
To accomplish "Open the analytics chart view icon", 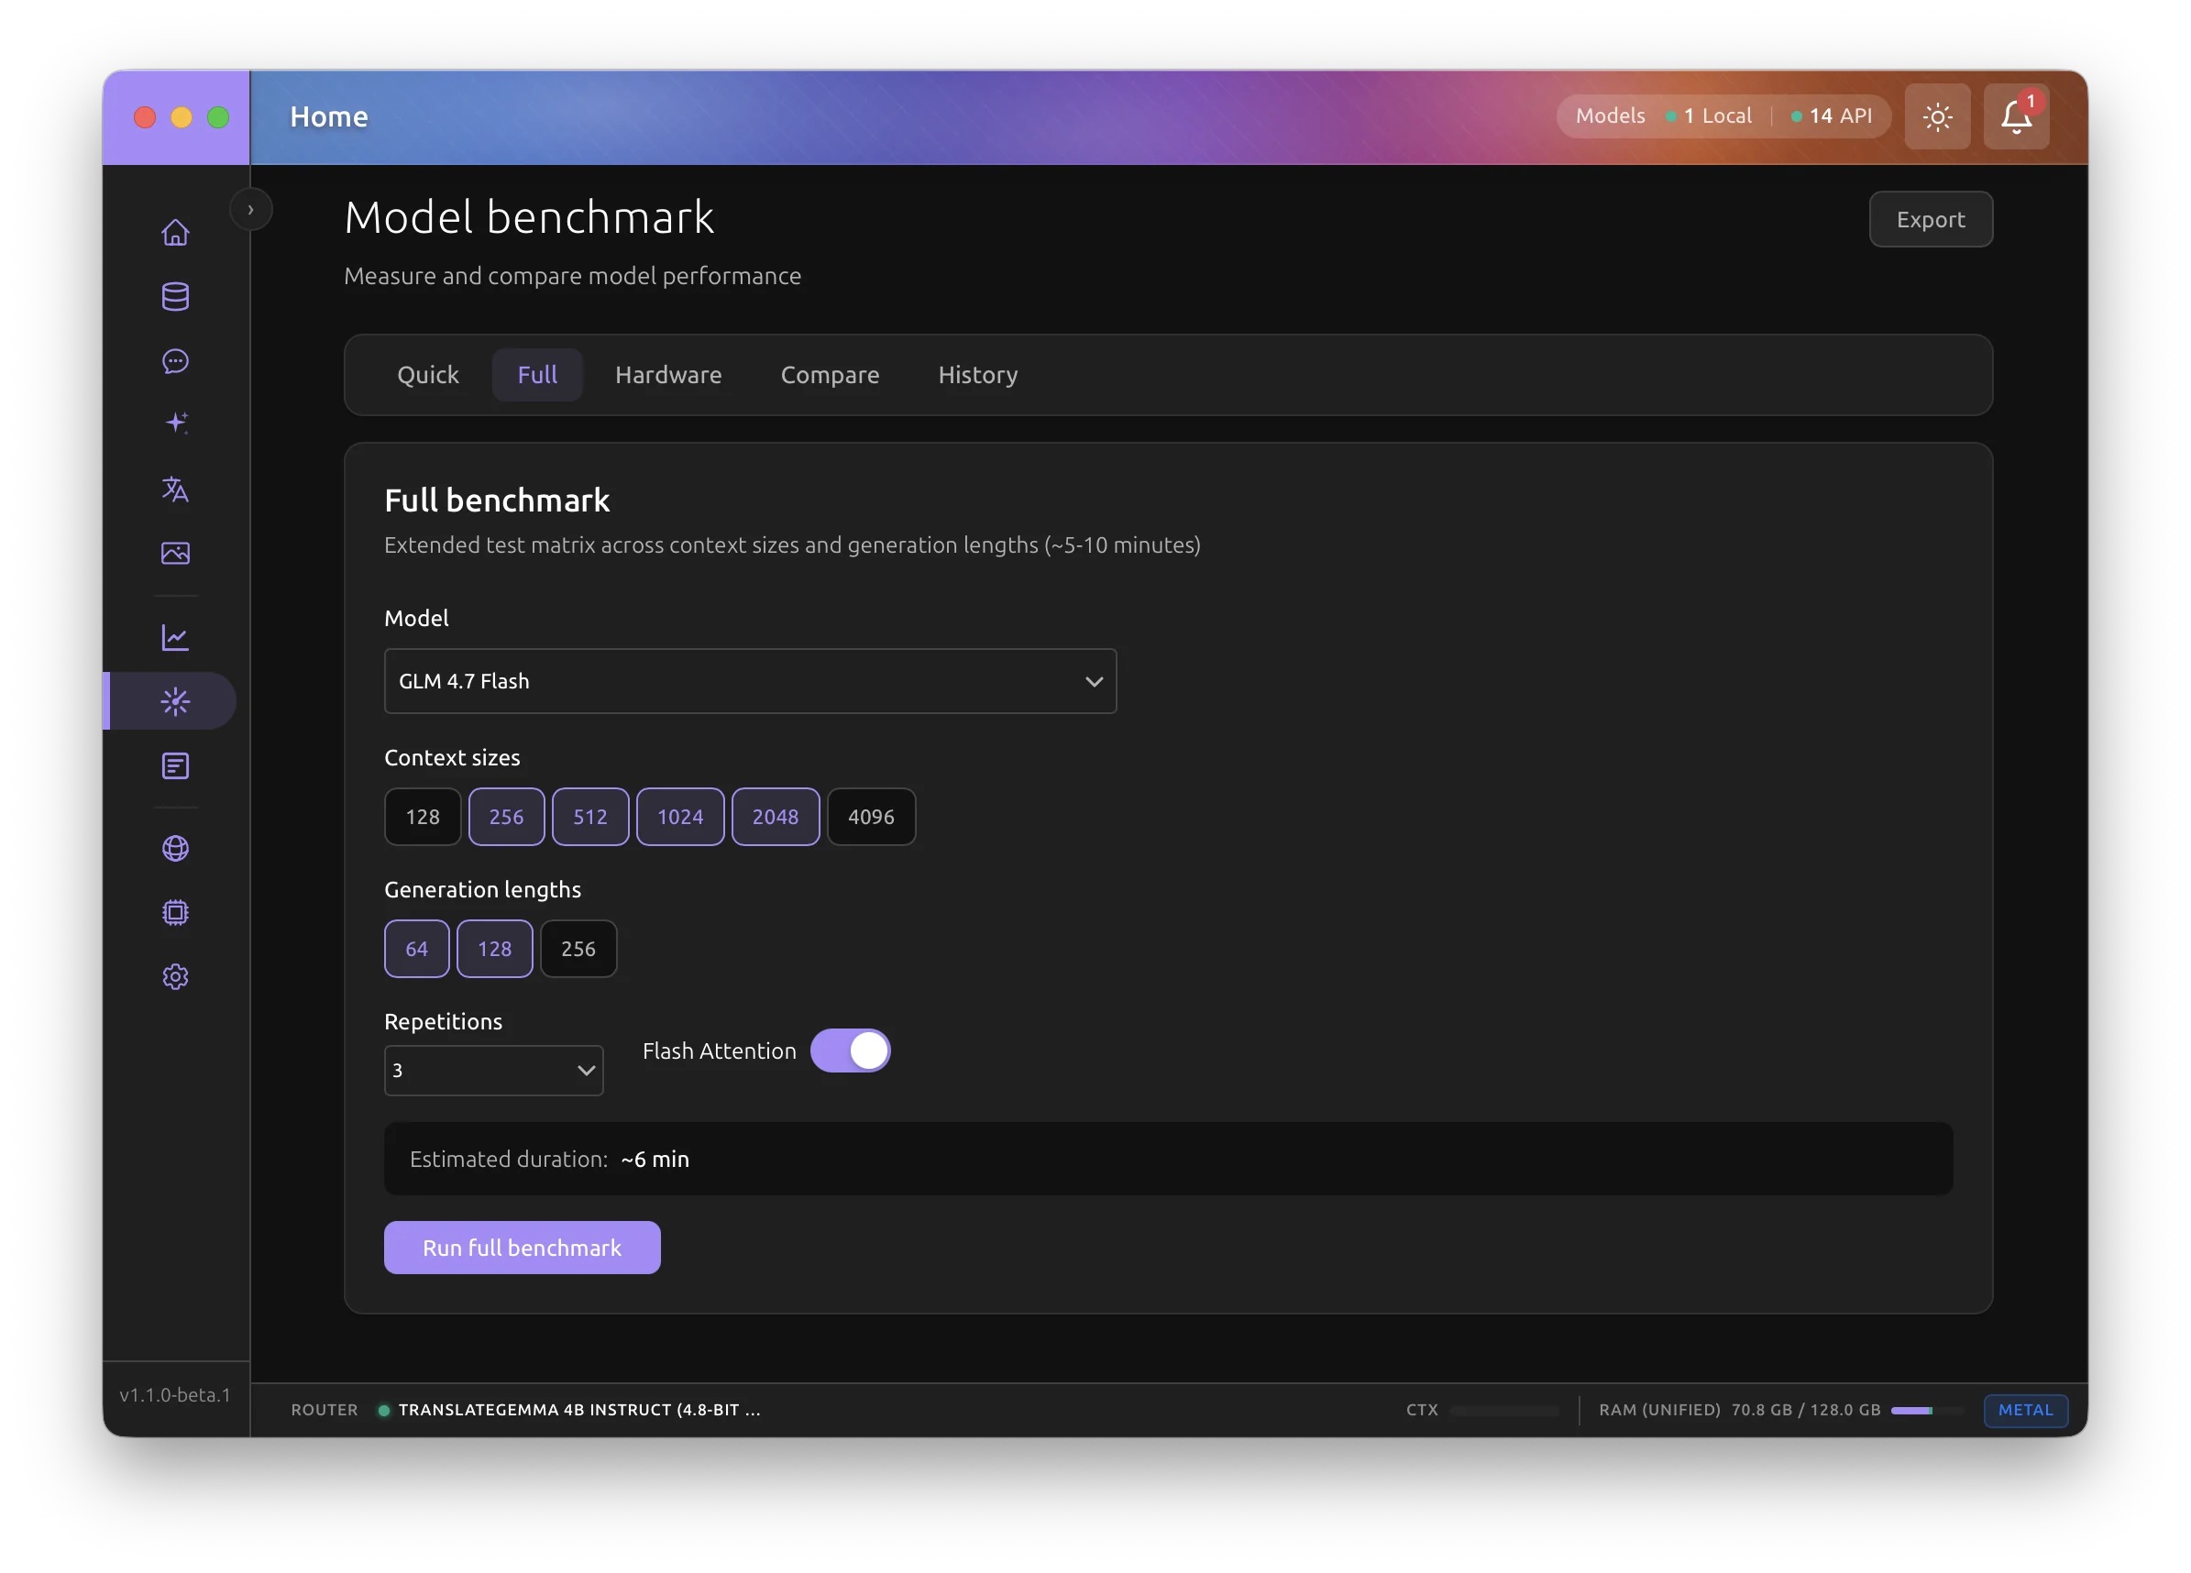I will point(175,637).
